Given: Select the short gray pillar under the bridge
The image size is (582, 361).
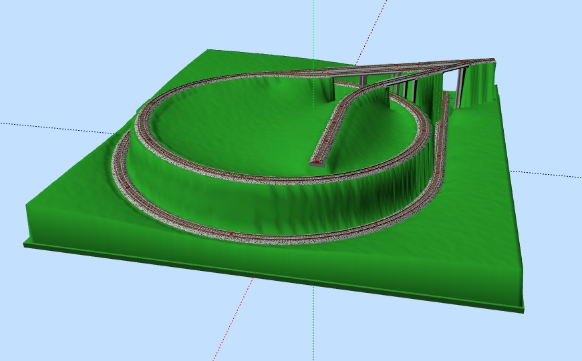Looking at the screenshot, I should click(363, 81).
